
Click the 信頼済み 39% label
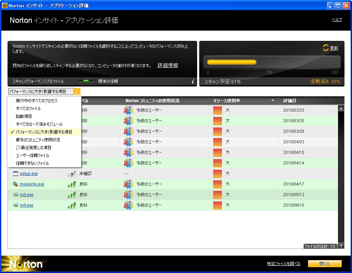tap(325, 81)
